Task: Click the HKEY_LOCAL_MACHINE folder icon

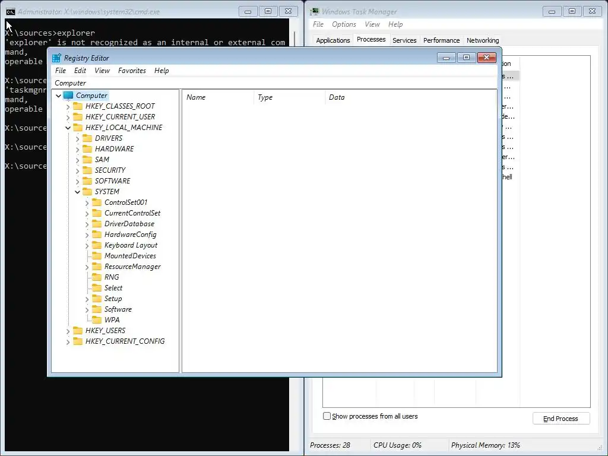Action: pos(78,127)
